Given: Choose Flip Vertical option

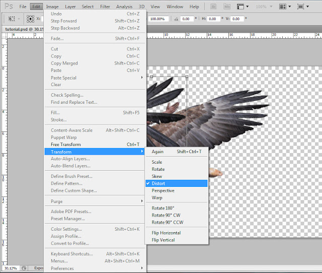Looking at the screenshot, I should click(x=176, y=240).
